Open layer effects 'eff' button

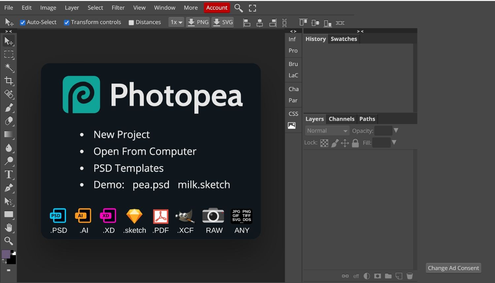pyautogui.click(x=356, y=276)
